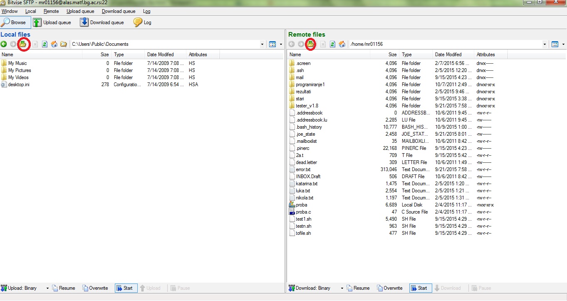Go up one folder in Remote files
The image size is (567, 301).
(x=311, y=44)
